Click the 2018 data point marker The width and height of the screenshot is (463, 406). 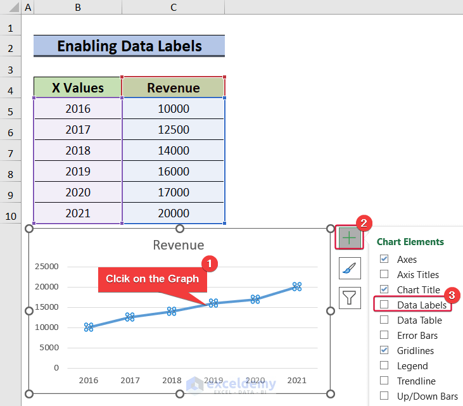(172, 311)
